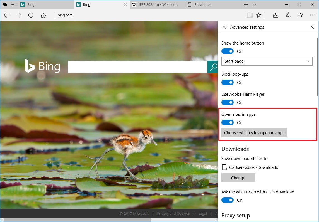This screenshot has height=222, width=319.
Task: Click the Bing search magnifier button
Action: click(213, 67)
